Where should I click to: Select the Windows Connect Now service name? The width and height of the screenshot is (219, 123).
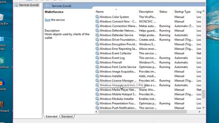click(x=118, y=22)
